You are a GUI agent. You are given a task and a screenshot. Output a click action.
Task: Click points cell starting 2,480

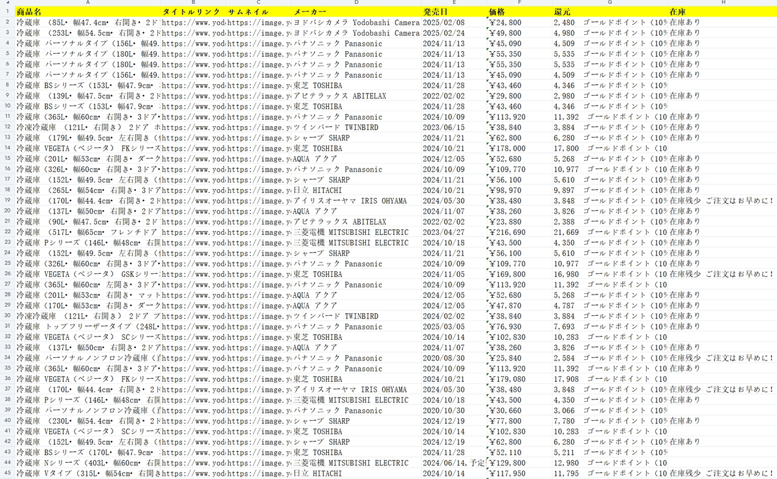tap(610, 23)
